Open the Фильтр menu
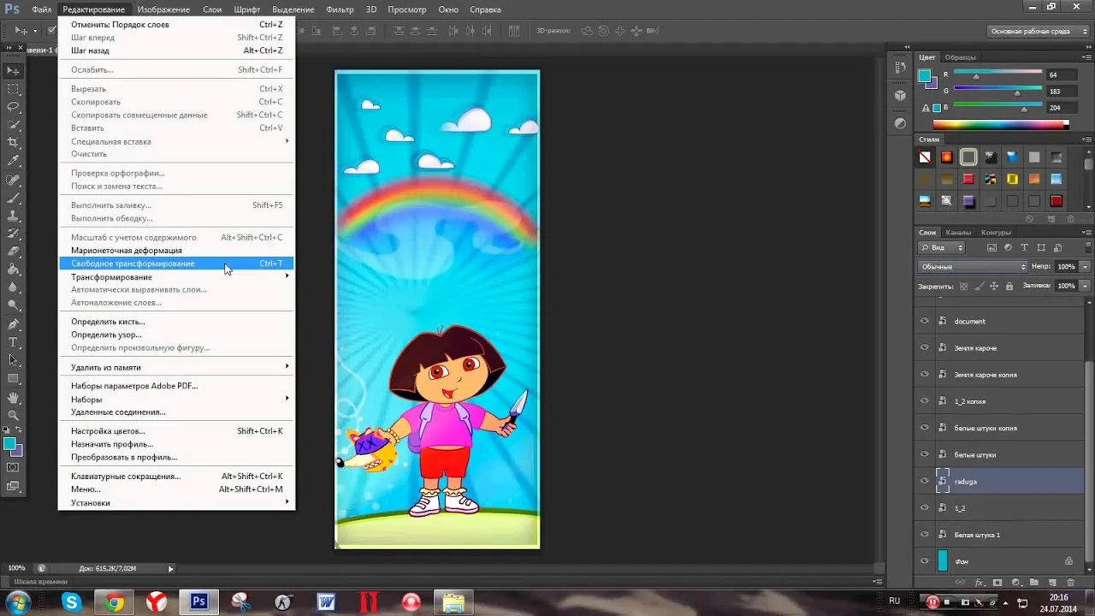Screen dimensions: 1095x616 coord(340,9)
